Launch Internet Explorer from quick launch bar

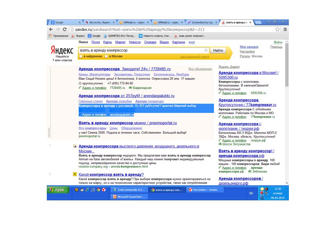click(x=87, y=190)
